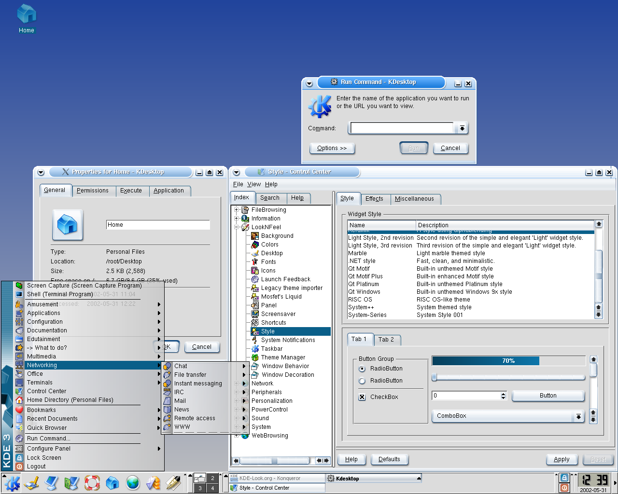Open Properties for Home window menu arrow

(41, 173)
